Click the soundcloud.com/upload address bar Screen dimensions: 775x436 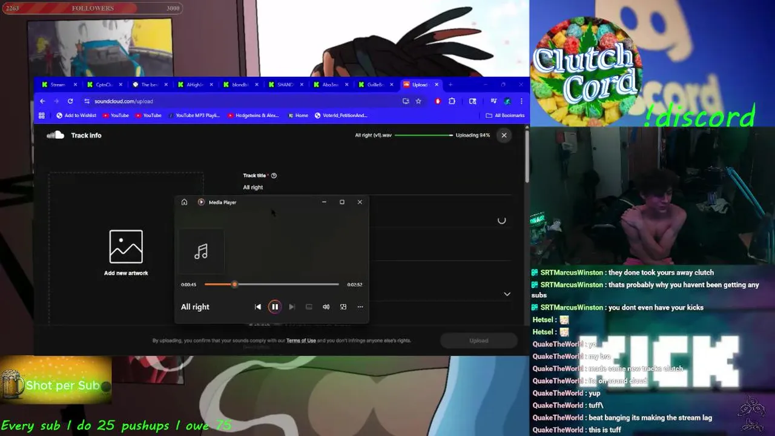coord(242,101)
